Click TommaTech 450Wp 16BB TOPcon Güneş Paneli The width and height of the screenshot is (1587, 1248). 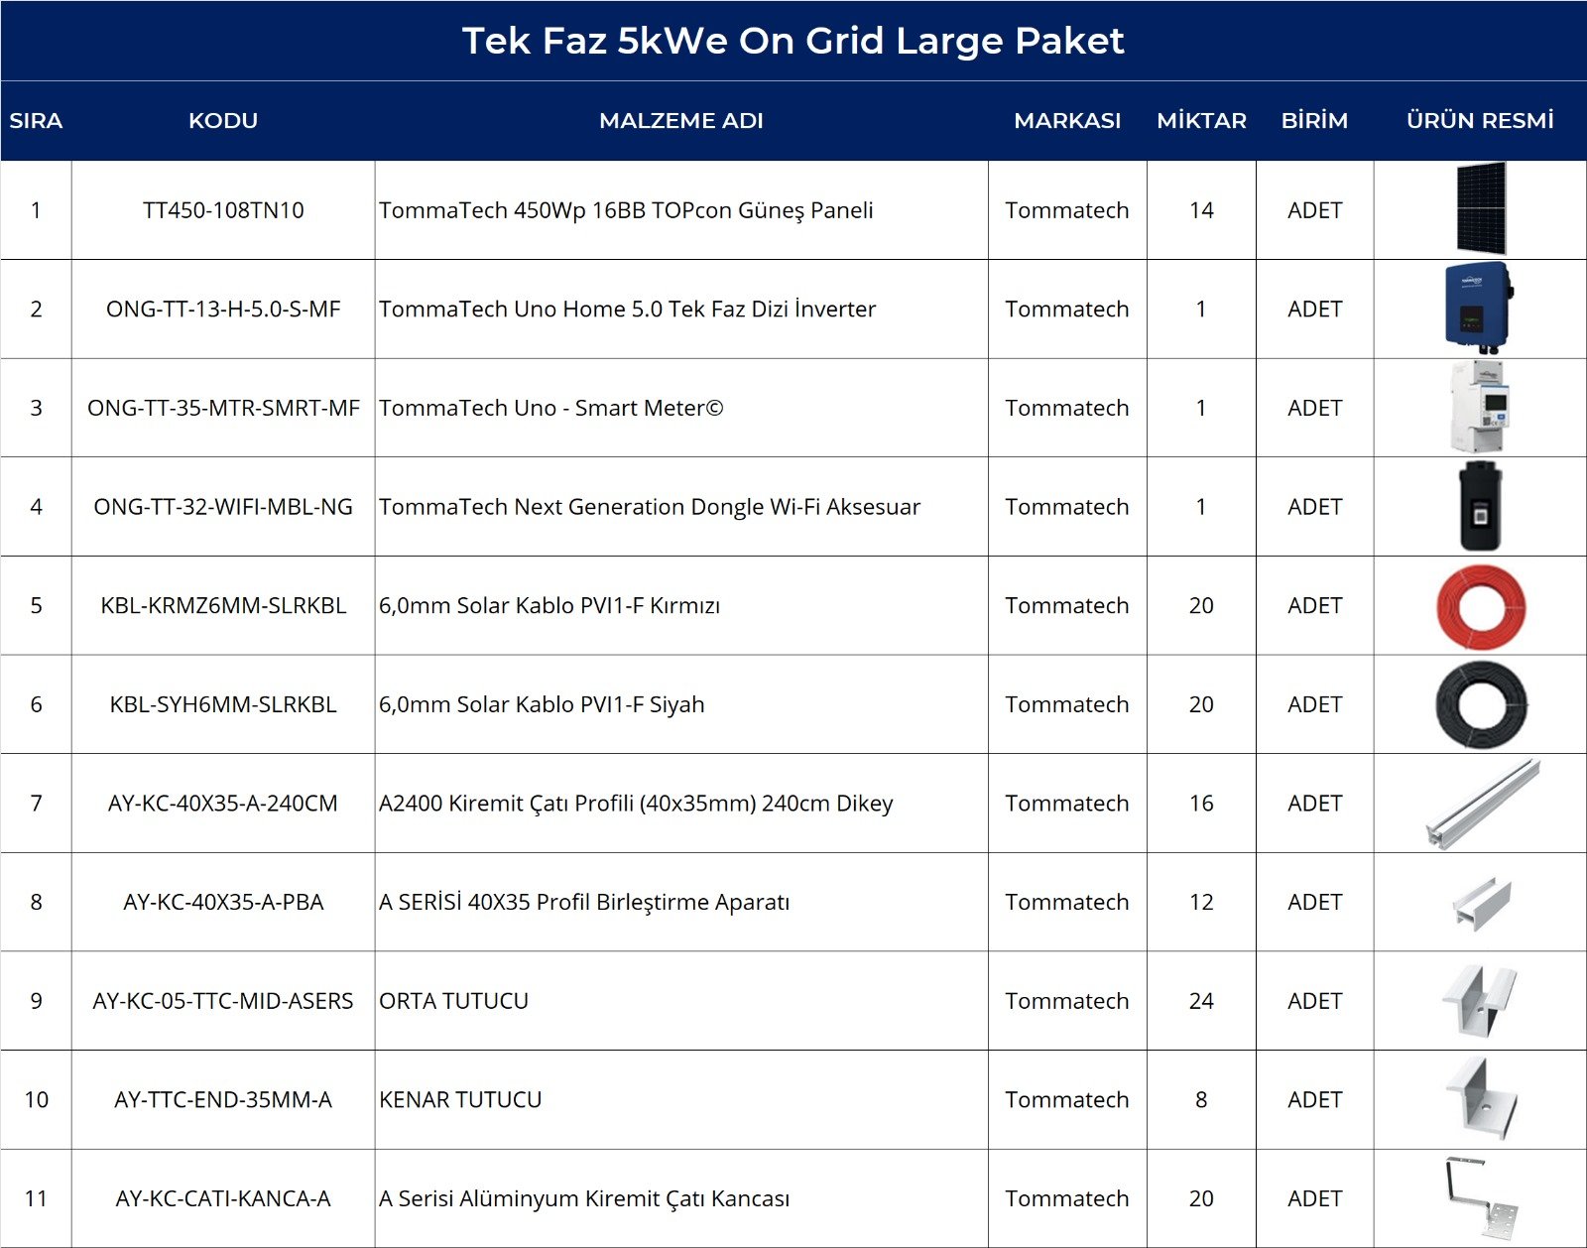coord(626,210)
